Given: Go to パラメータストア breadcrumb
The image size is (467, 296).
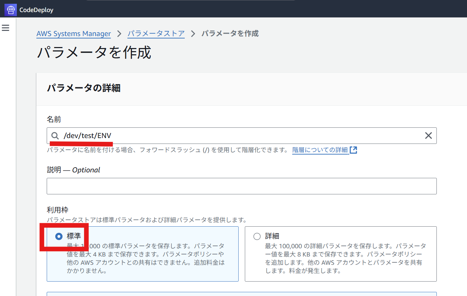Looking at the screenshot, I should pyautogui.click(x=156, y=34).
